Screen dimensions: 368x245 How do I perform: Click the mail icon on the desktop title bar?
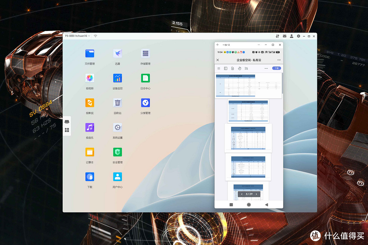click(x=285, y=36)
